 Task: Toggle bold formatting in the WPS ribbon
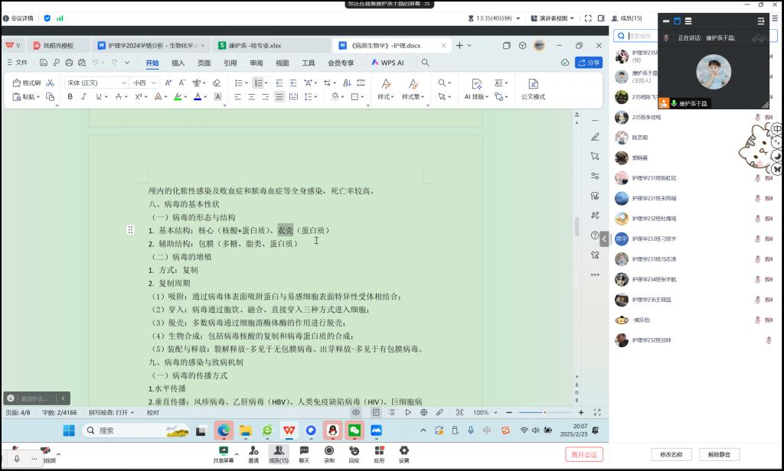pos(70,97)
